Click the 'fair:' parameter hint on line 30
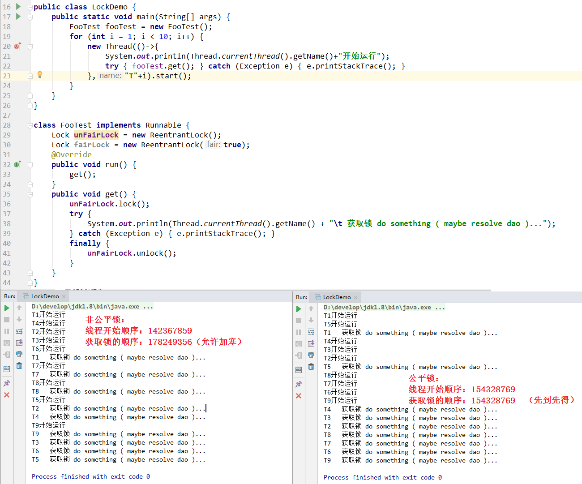Image resolution: width=582 pixels, height=484 pixels. click(214, 145)
